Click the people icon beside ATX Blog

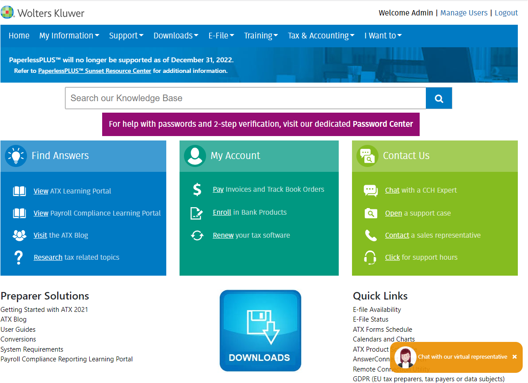pyautogui.click(x=19, y=235)
